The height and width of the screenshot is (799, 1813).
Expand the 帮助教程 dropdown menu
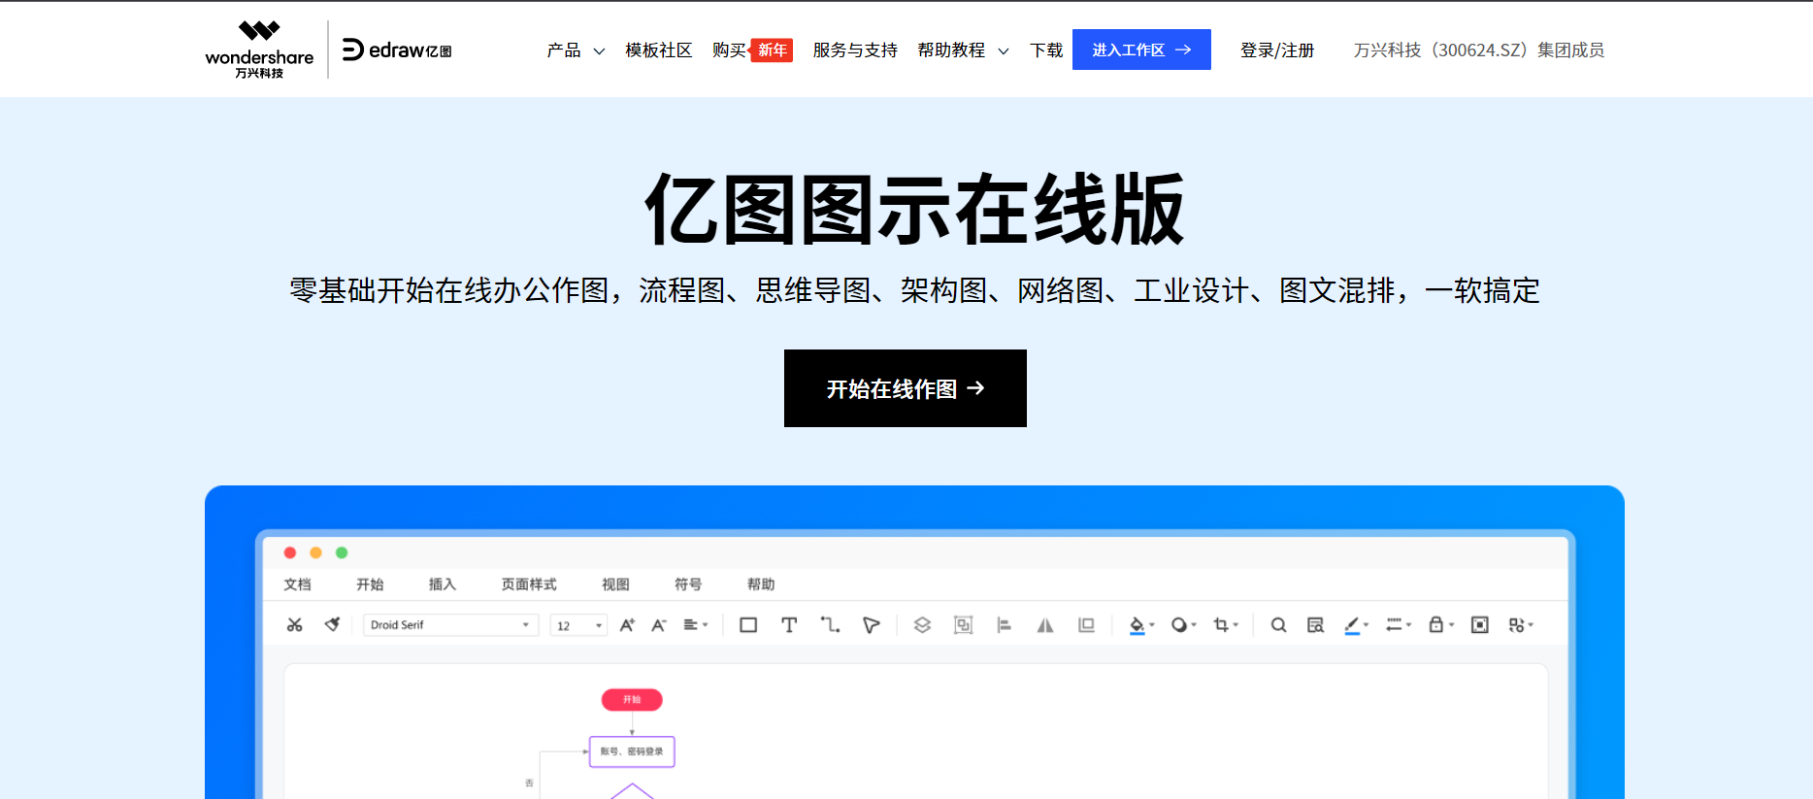coord(963,50)
